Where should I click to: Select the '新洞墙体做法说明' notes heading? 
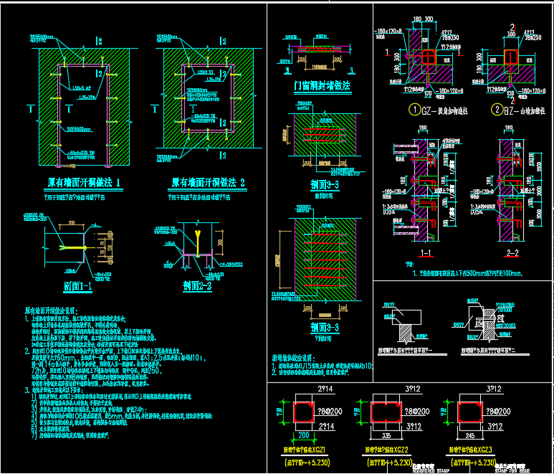[x=293, y=358]
